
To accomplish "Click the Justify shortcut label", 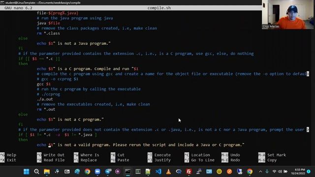I will (x=162, y=160).
